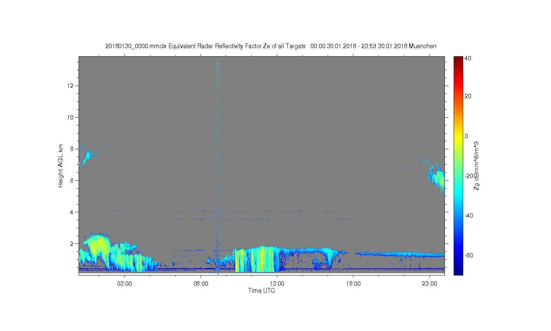The height and width of the screenshot is (331, 551).
Task: Click the colorbar label '-40'
Action: [469, 216]
